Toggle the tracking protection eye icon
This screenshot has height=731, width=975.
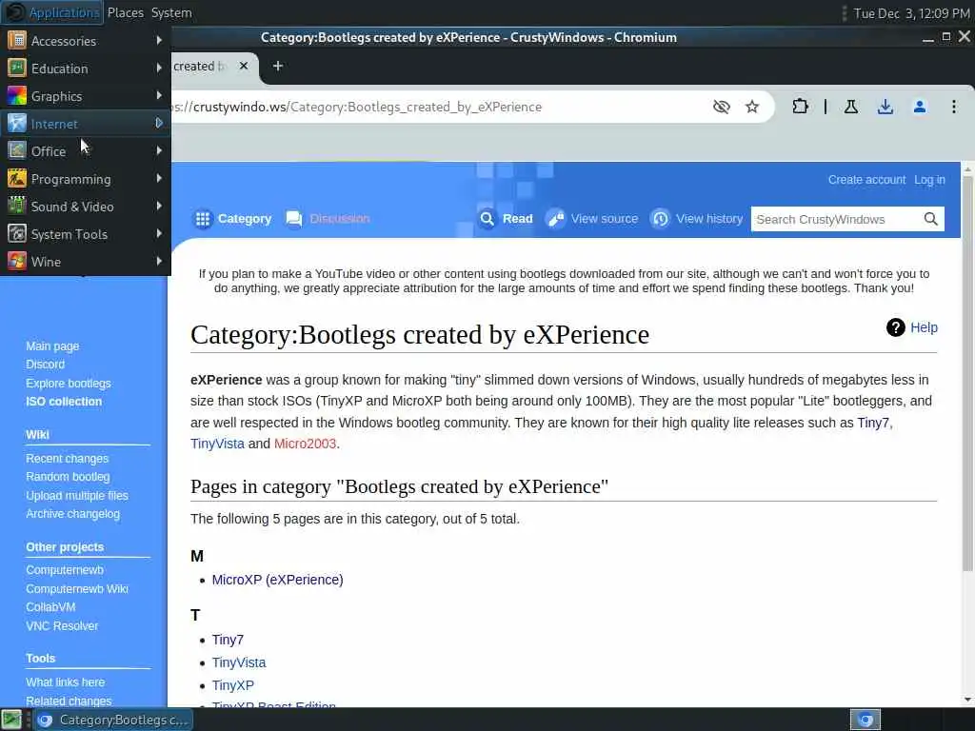[x=722, y=107]
